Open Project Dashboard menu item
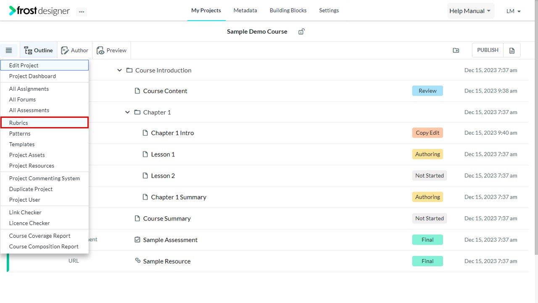 pyautogui.click(x=45, y=76)
